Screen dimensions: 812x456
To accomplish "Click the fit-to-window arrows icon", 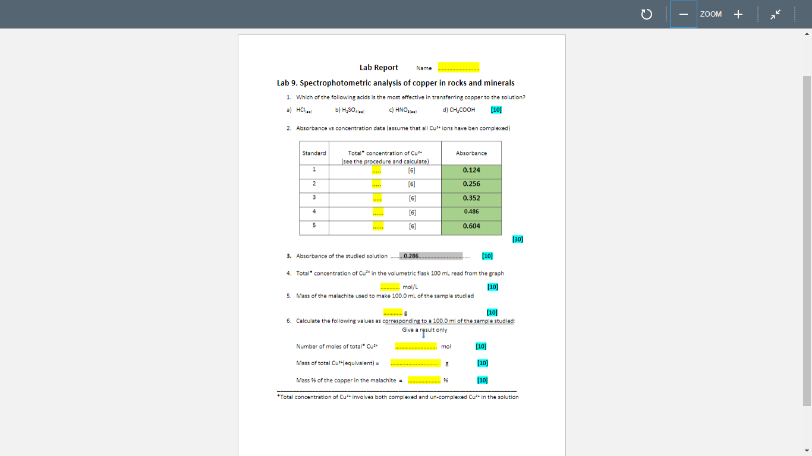I will (776, 14).
